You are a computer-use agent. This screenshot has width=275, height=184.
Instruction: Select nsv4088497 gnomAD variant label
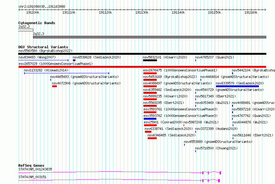pos(177,83)
